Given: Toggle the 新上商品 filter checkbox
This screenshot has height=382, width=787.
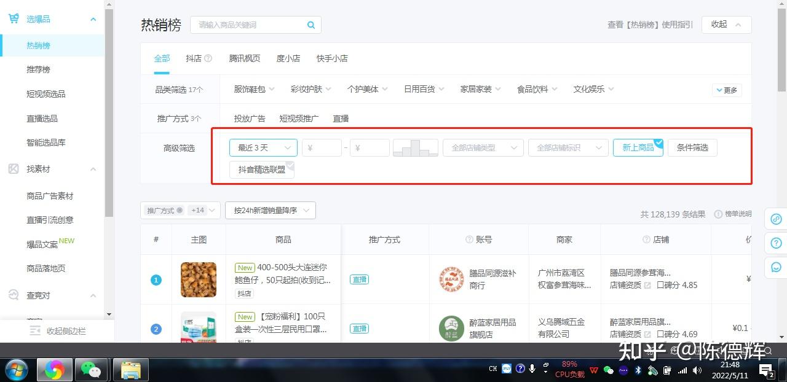Looking at the screenshot, I should click(638, 147).
